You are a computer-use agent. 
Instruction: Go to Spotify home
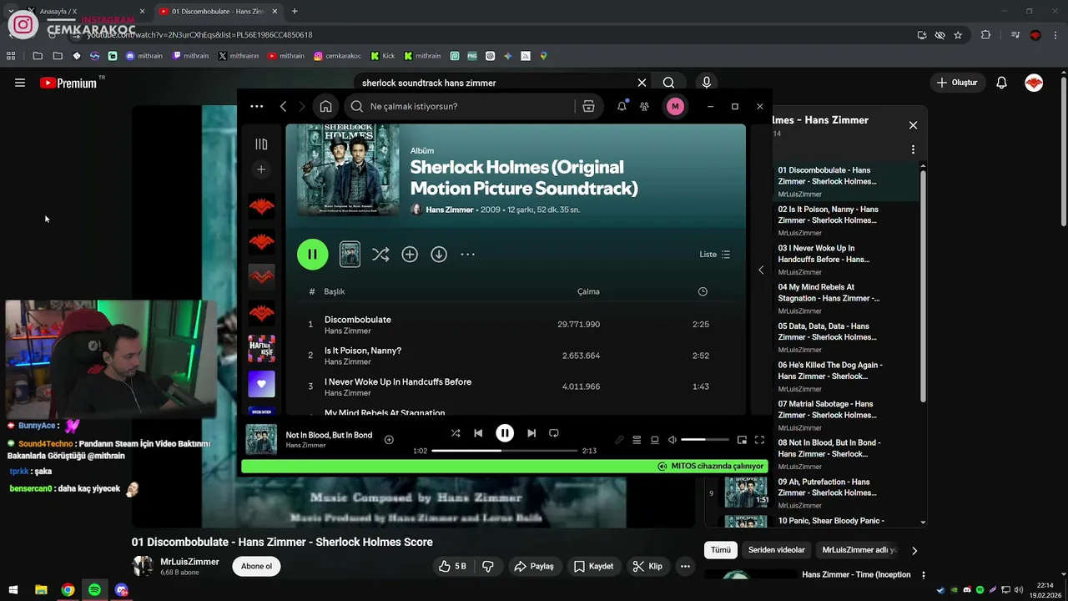(326, 106)
